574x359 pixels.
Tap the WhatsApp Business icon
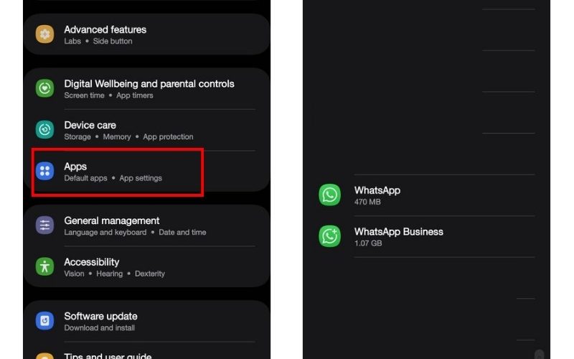329,236
